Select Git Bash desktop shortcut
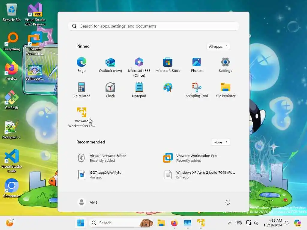 click(12, 100)
